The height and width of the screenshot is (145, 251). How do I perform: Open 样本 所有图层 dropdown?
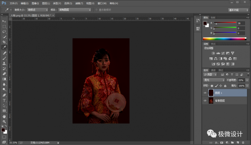coord(75,10)
